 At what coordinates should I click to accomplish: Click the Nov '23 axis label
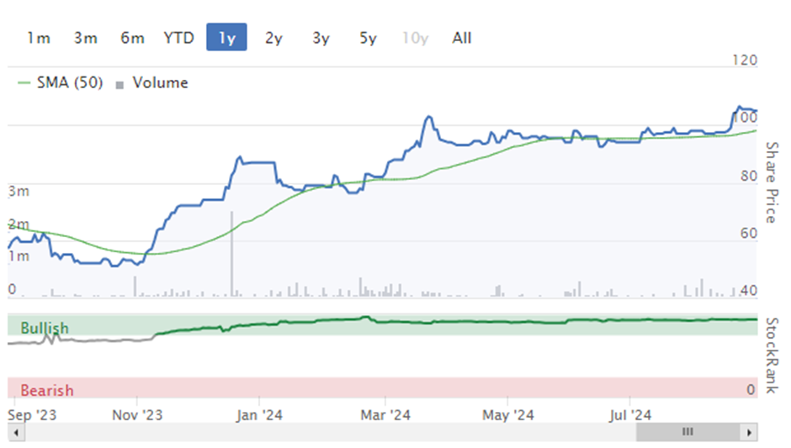point(137,415)
